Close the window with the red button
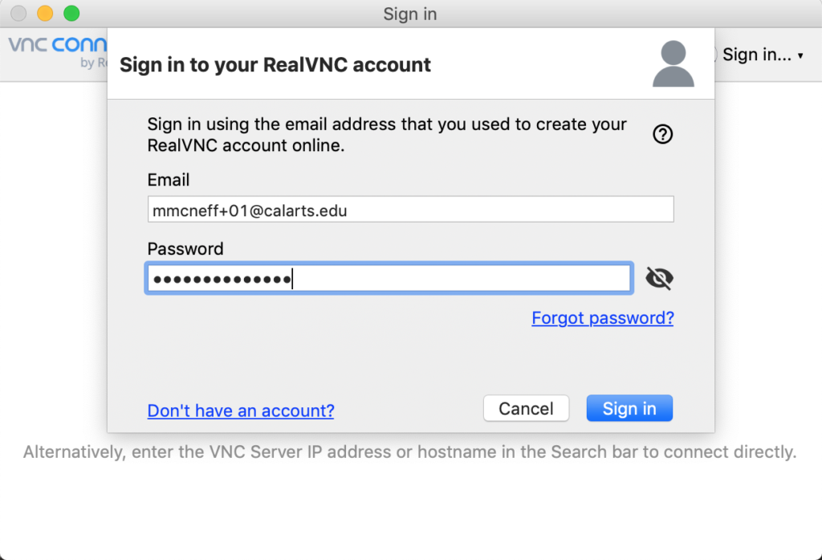Image resolution: width=822 pixels, height=560 pixels. point(18,13)
